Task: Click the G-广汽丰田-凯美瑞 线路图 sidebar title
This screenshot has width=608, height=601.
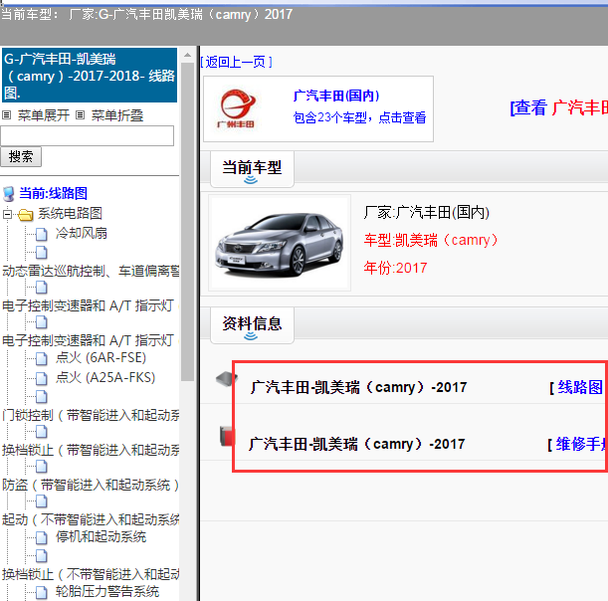Action: tap(90, 76)
